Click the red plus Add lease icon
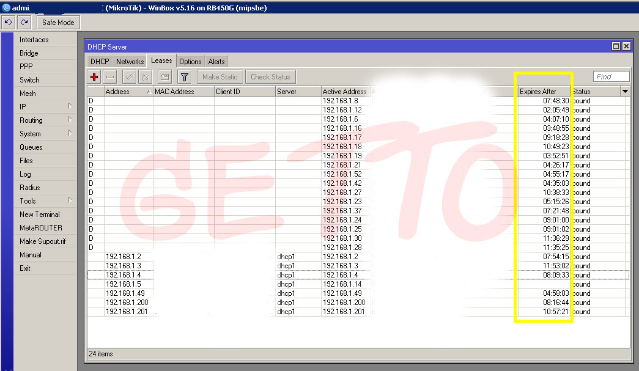The image size is (639, 371). coord(94,77)
